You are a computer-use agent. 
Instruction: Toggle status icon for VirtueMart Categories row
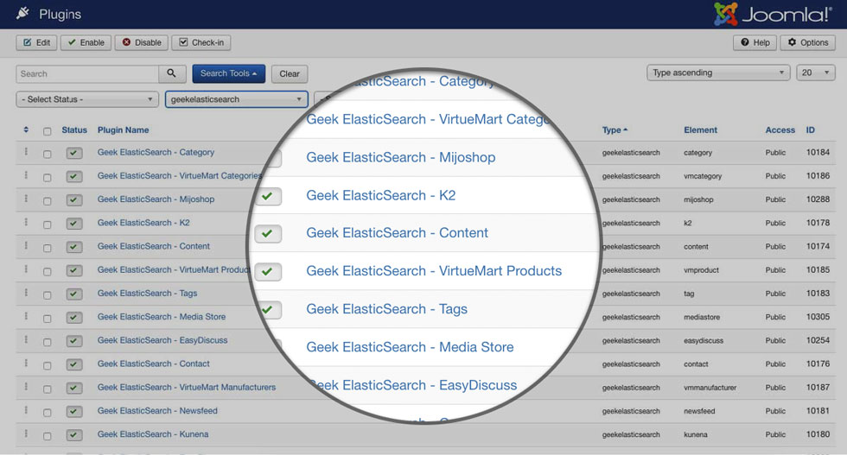(74, 176)
